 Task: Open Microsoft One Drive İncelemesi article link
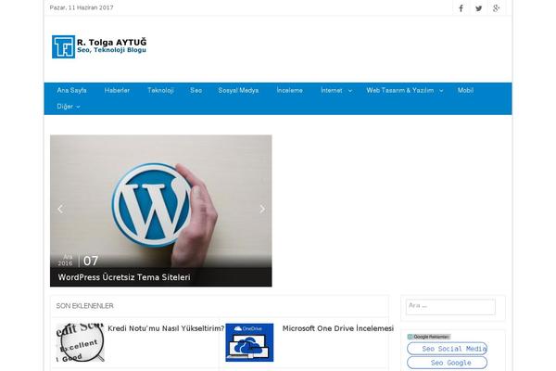338,328
